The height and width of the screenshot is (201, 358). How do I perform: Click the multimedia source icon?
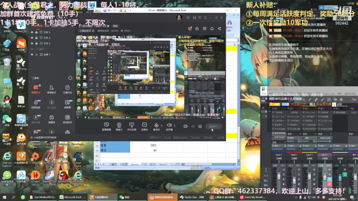144,126
